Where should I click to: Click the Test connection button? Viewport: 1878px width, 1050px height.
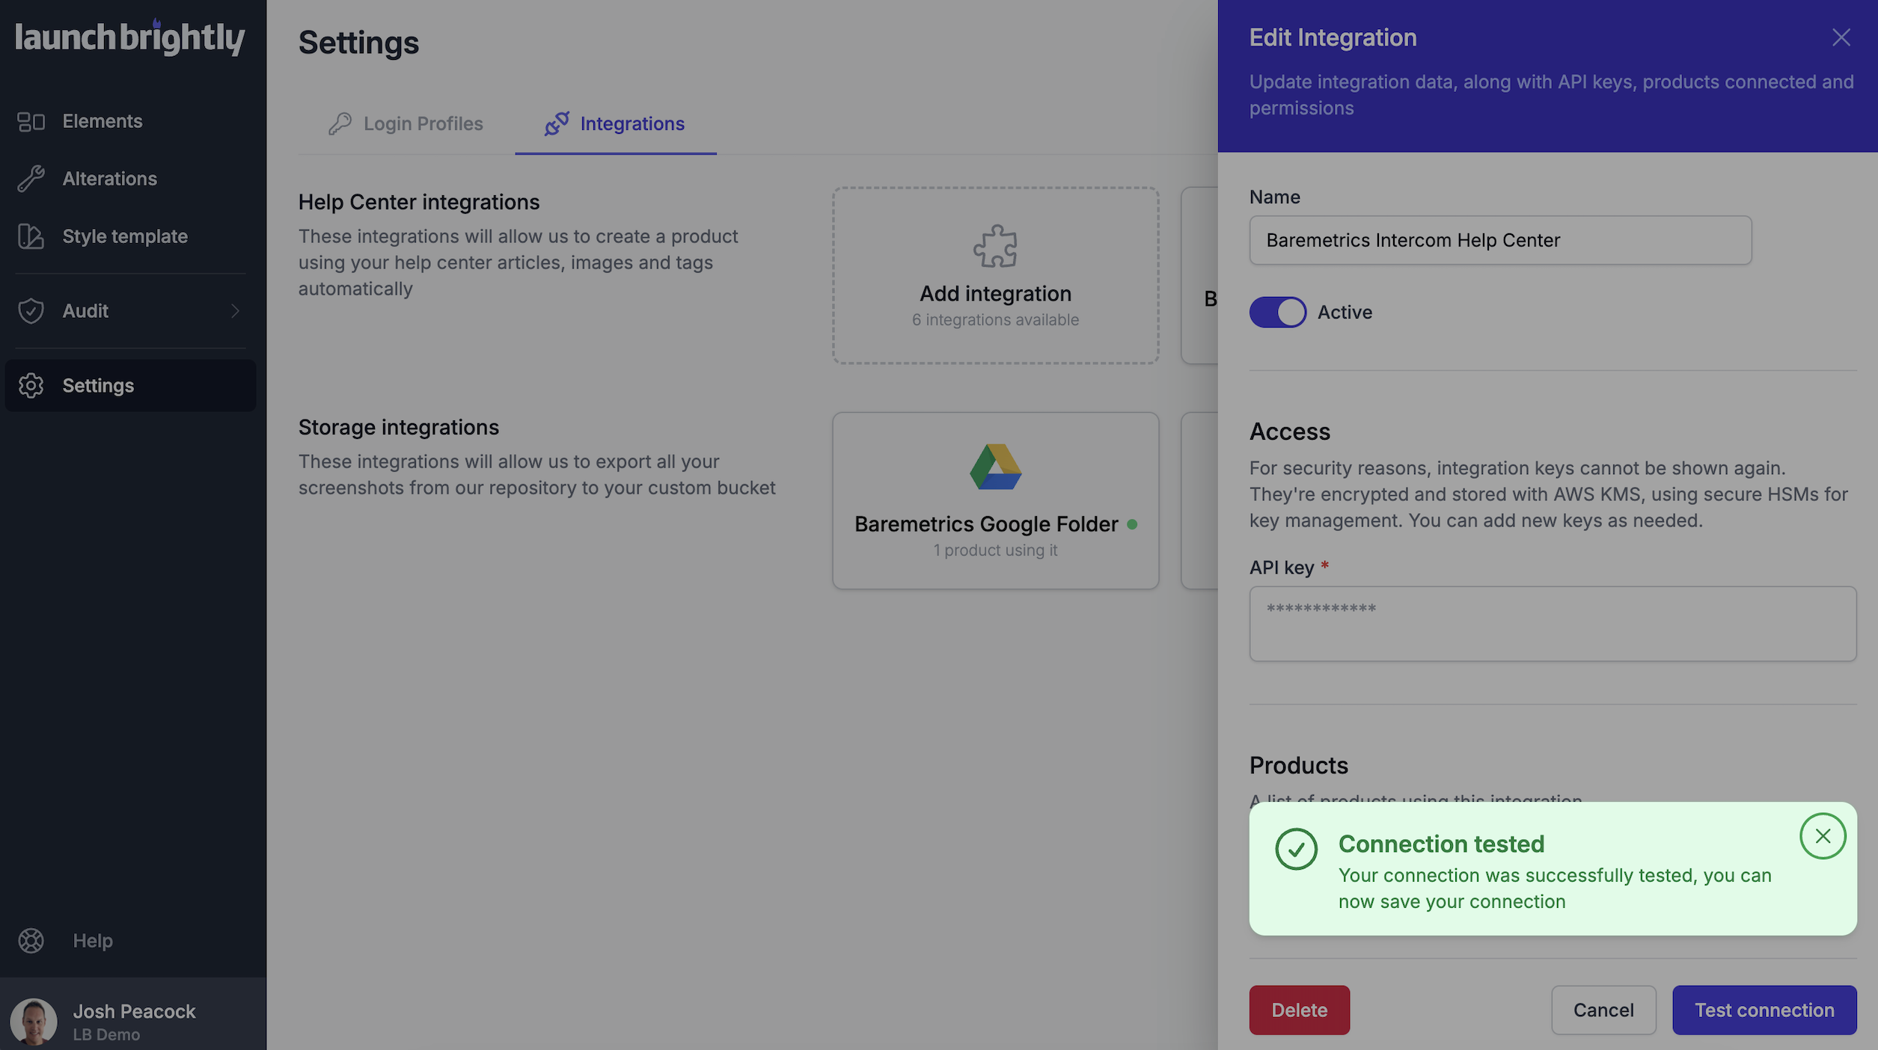pos(1764,1010)
